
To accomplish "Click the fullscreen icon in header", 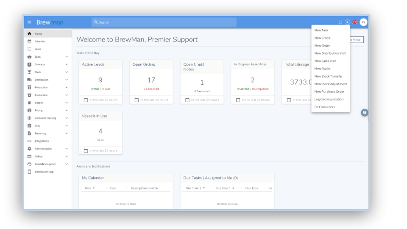I will [x=340, y=22].
